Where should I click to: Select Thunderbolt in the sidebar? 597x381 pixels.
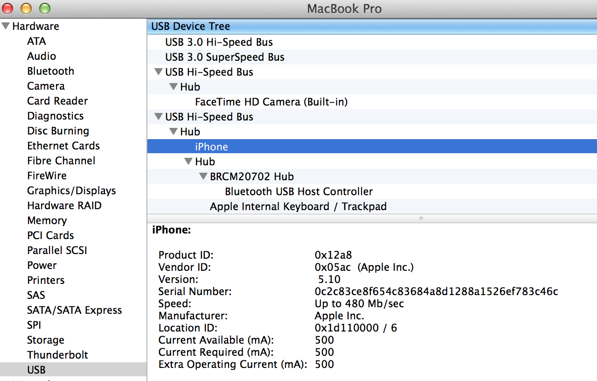[57, 355]
